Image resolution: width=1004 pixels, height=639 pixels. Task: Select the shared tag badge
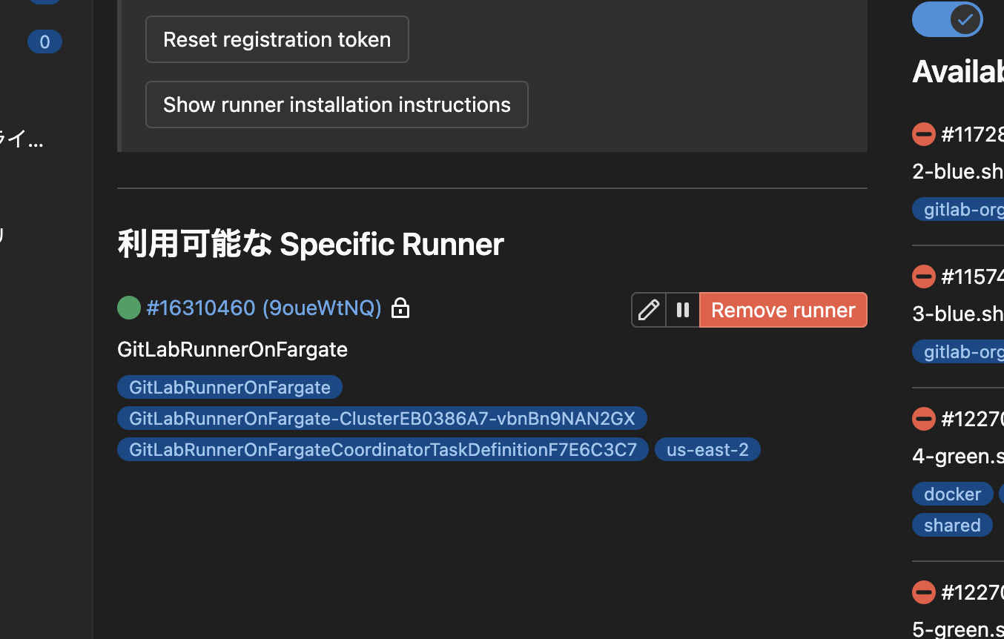[952, 525]
